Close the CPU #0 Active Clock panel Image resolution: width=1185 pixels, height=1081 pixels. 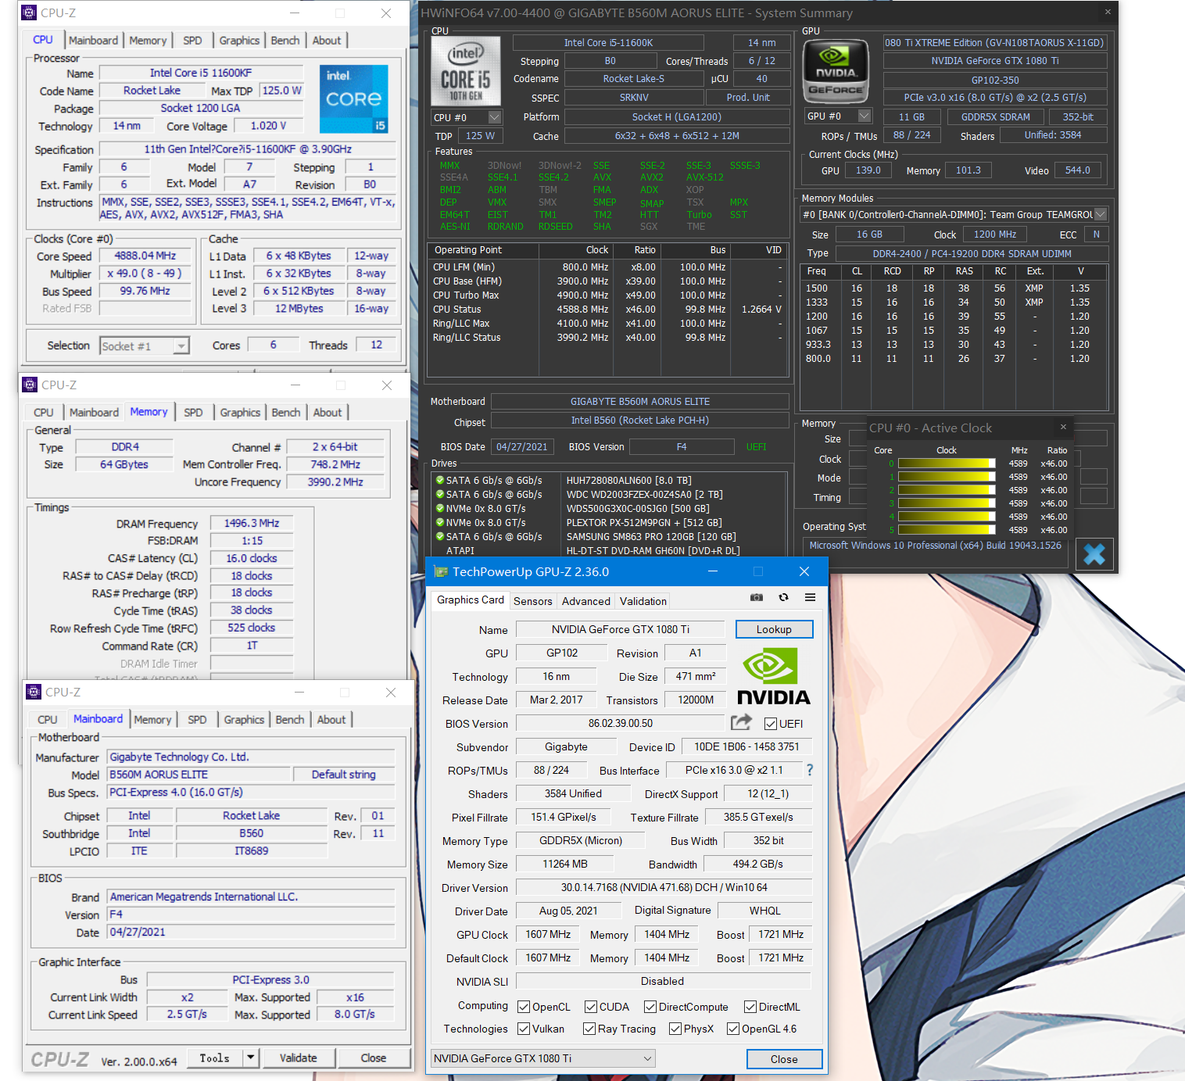1063,427
